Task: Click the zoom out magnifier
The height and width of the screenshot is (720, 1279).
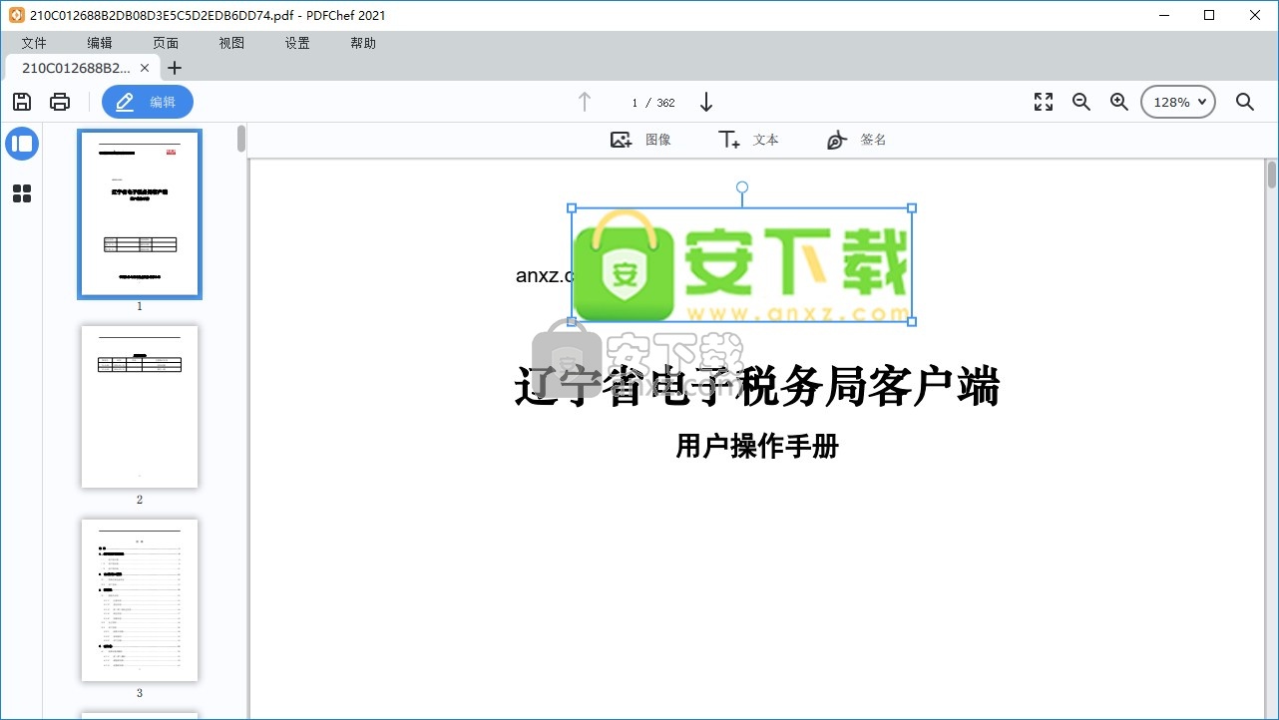Action: [x=1081, y=102]
